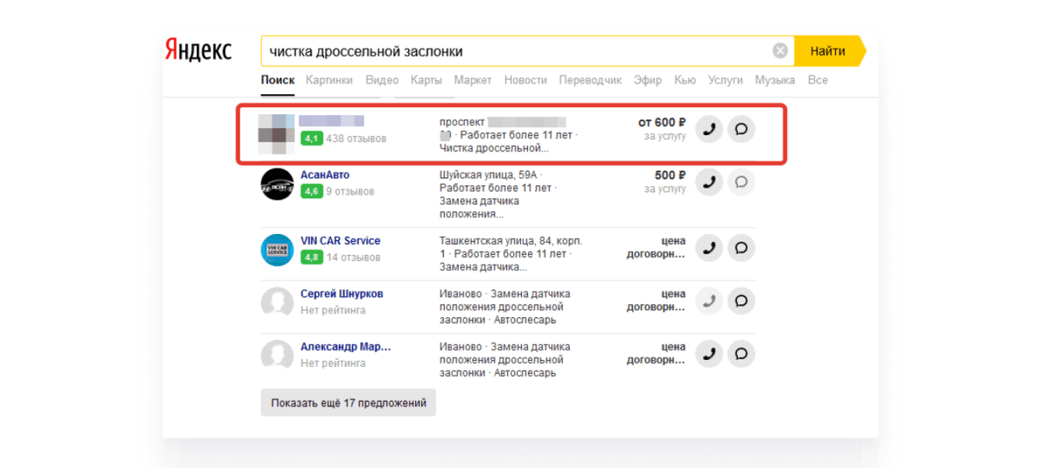
Task: Open the Новости tab
Action: coord(526,80)
